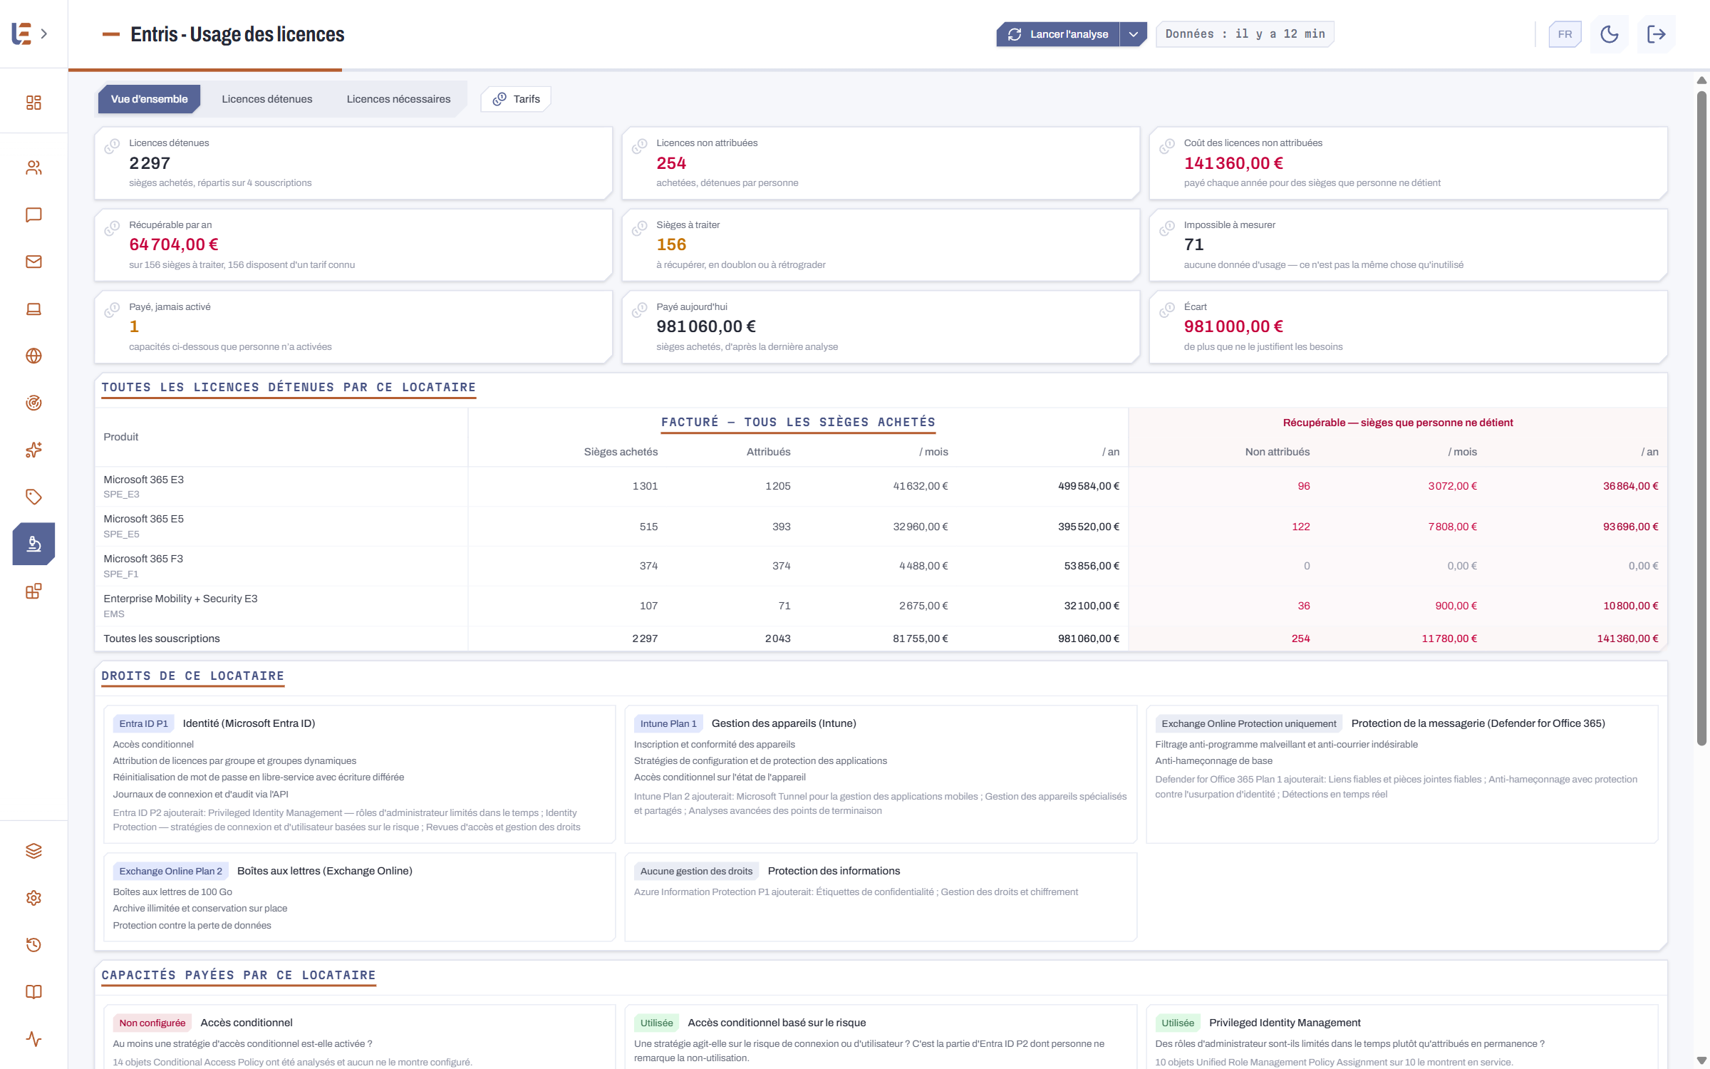
Task: Click the 'Intune Plan 1' badge
Action: [x=668, y=723]
